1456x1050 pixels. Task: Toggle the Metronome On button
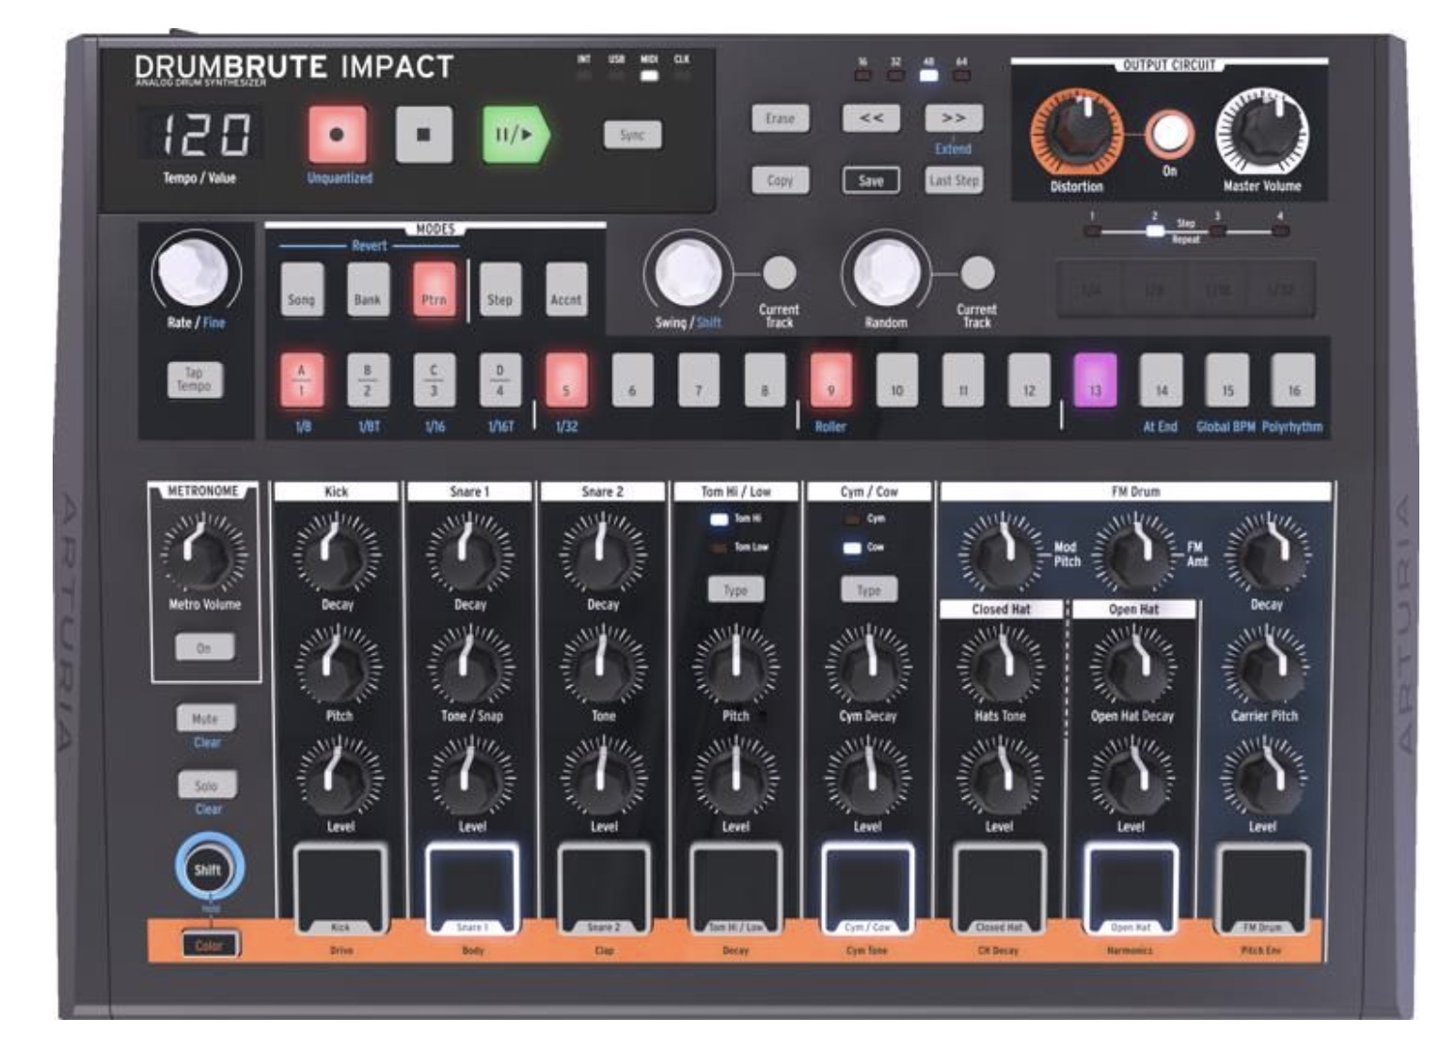click(204, 647)
